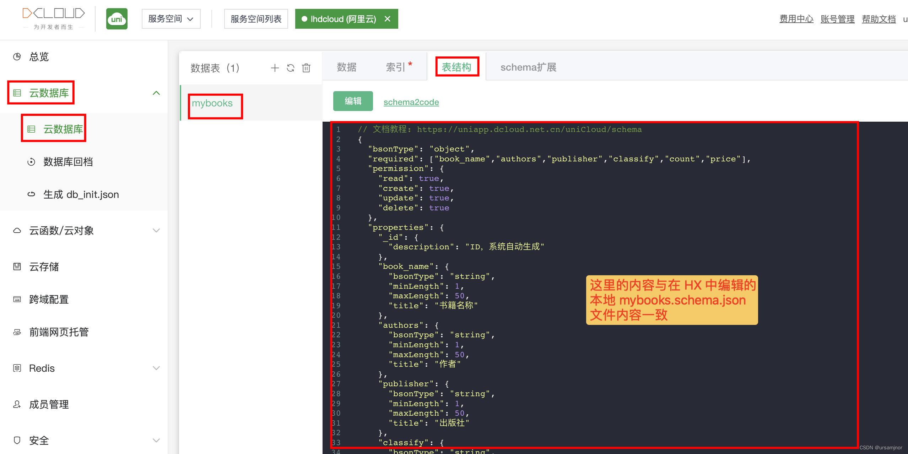This screenshot has height=454, width=908.
Task: Click the 云数据库 submenu database icon
Action: click(x=31, y=129)
